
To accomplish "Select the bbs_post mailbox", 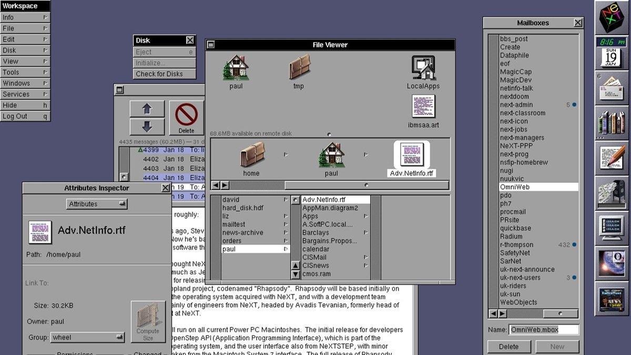I will point(538,39).
